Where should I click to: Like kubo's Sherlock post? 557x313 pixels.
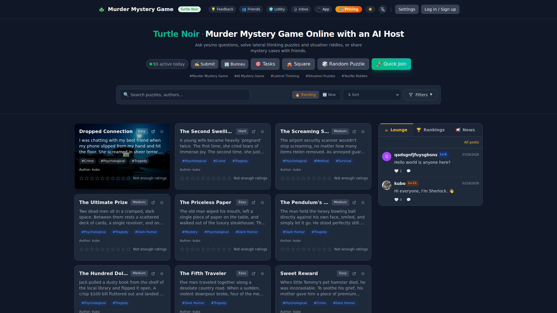point(398,200)
